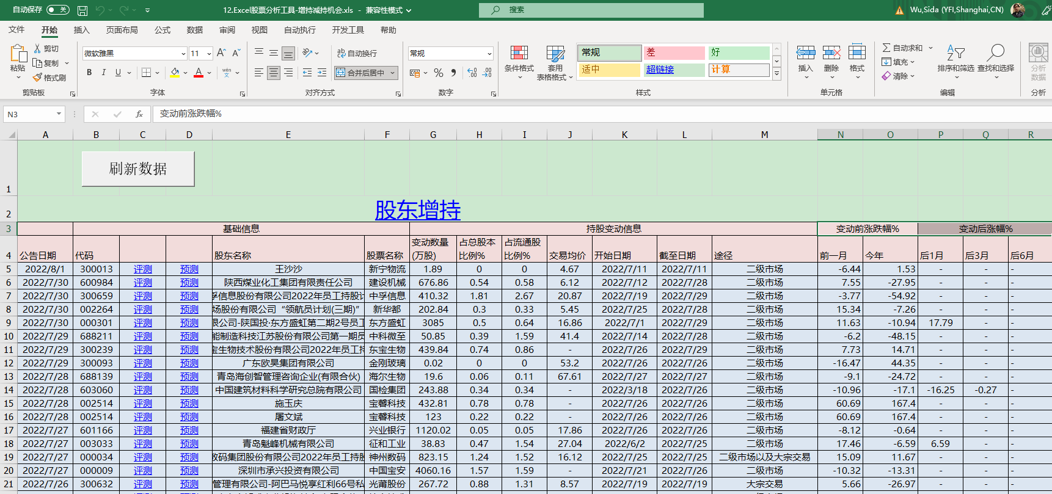This screenshot has width=1052, height=494.
Task: Click the Percent Style icon
Action: pyautogui.click(x=439, y=73)
